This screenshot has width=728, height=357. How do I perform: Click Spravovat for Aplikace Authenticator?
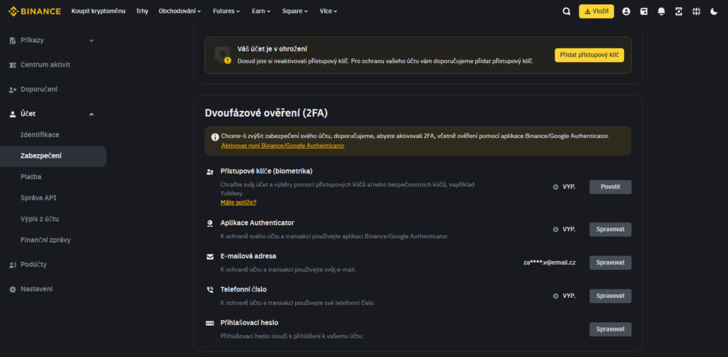pos(610,229)
